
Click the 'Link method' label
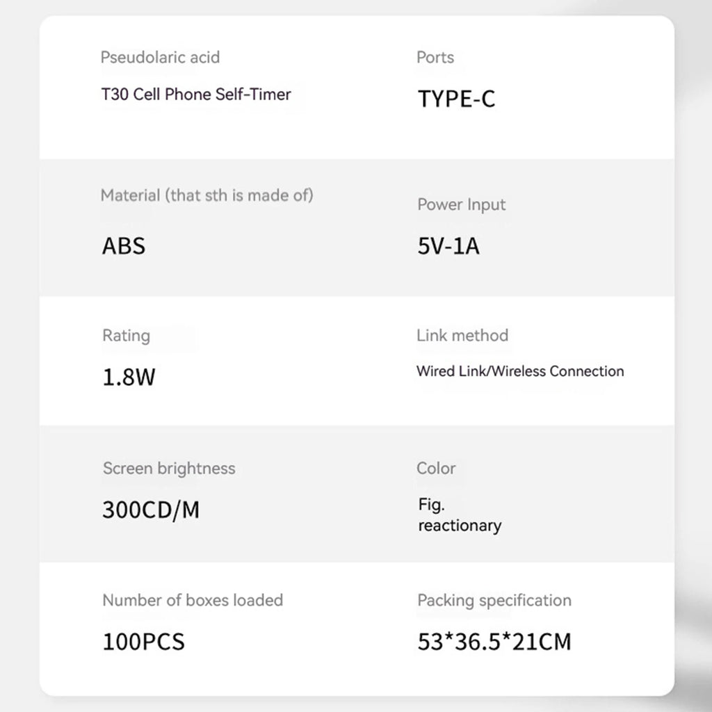[462, 336]
